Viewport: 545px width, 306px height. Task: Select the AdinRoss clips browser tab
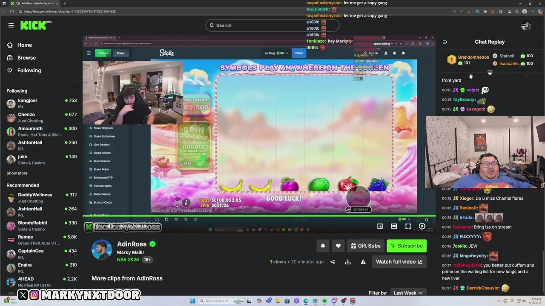35,3
